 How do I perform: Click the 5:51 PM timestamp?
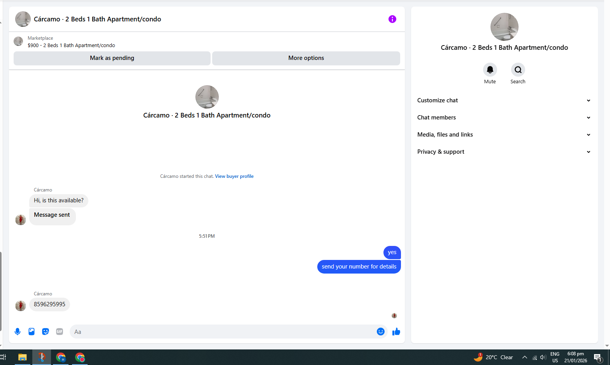click(207, 236)
